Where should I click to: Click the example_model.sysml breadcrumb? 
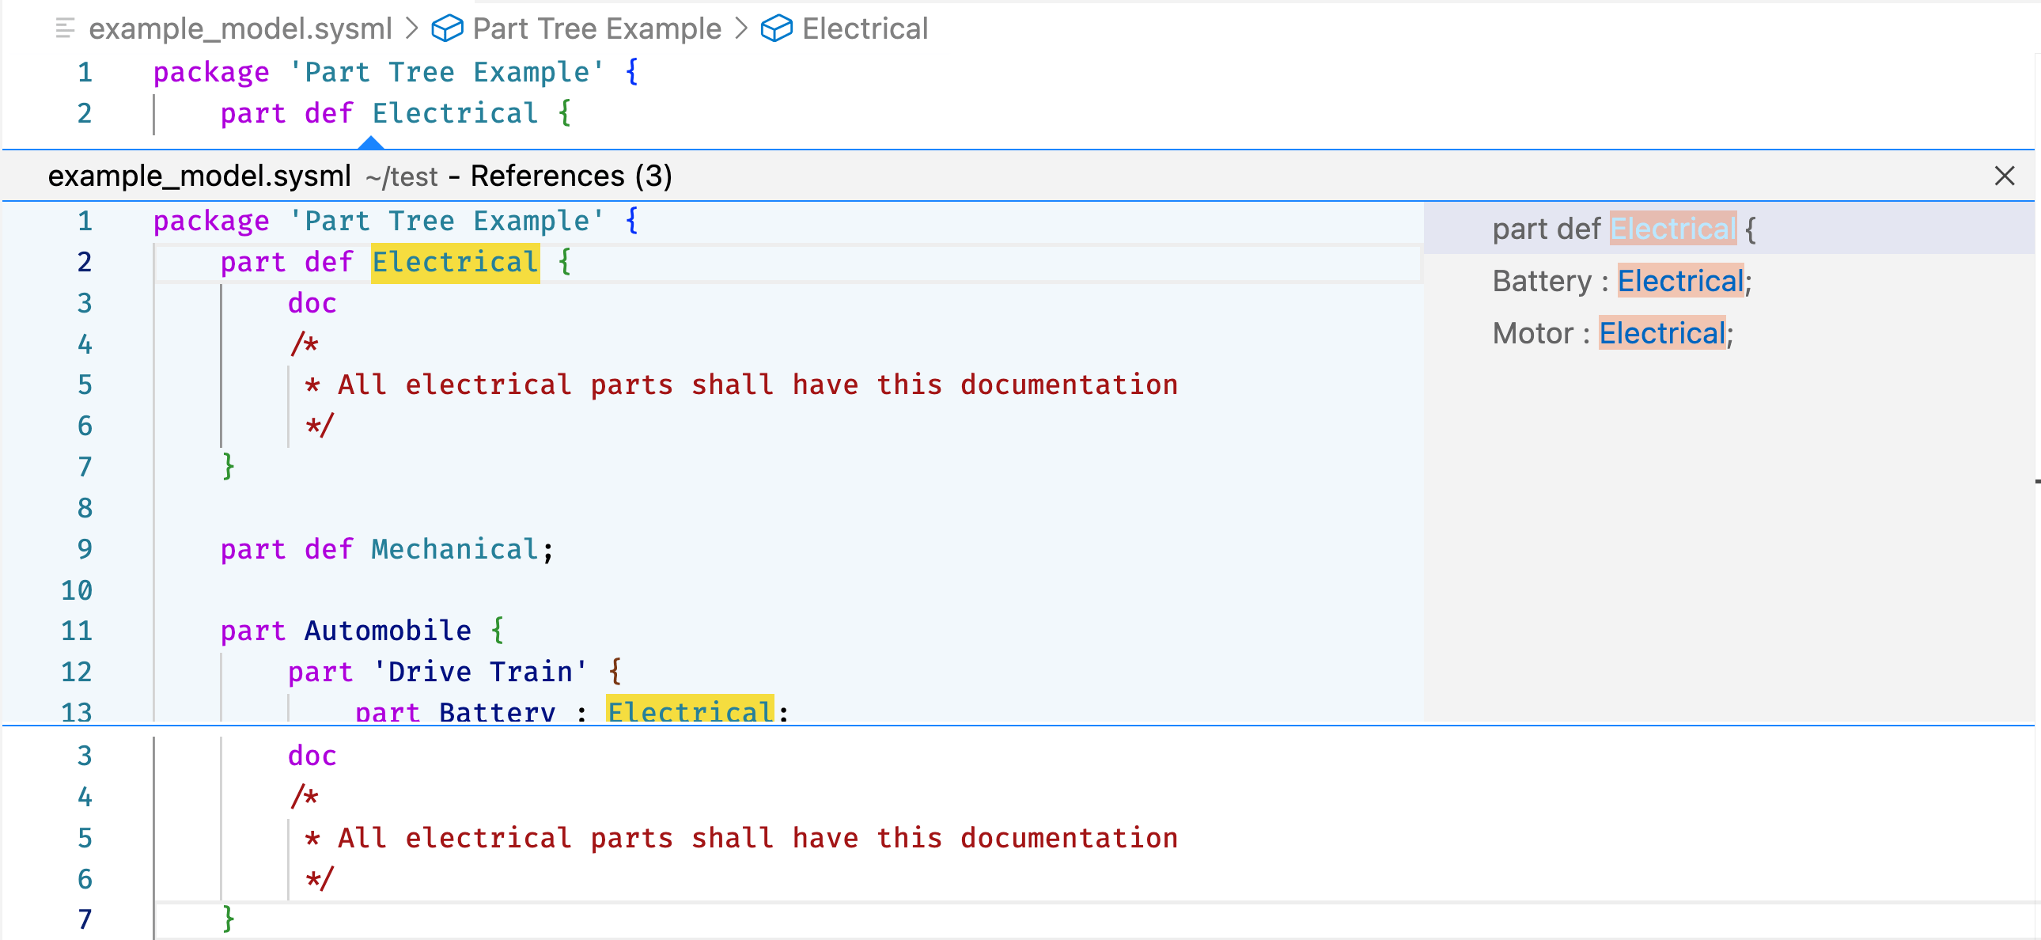(x=240, y=28)
